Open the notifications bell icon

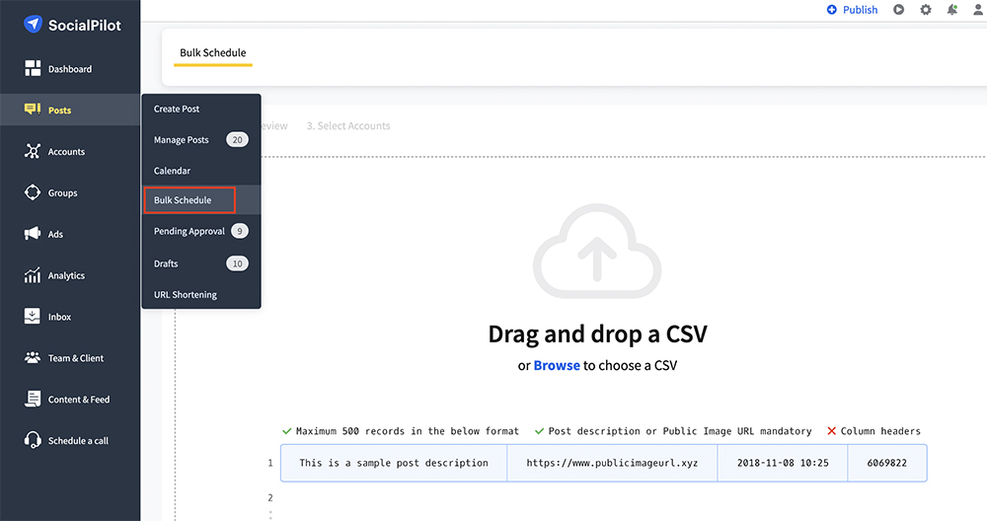(952, 10)
